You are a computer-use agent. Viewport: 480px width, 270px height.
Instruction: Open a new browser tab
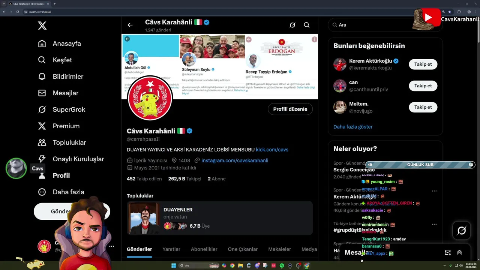(x=55, y=4)
